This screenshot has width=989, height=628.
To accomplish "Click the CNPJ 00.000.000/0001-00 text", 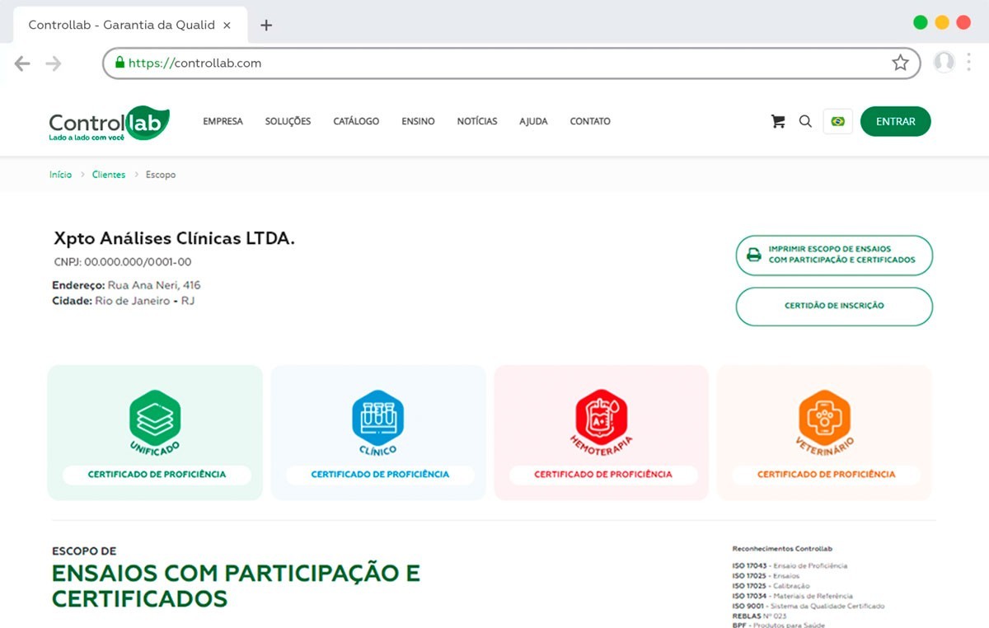I will [x=123, y=262].
